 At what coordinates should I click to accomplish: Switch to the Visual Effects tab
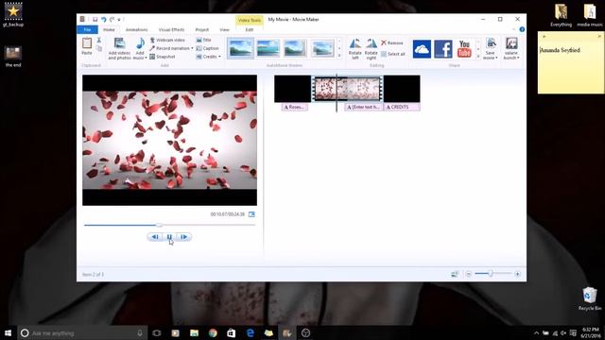171,29
